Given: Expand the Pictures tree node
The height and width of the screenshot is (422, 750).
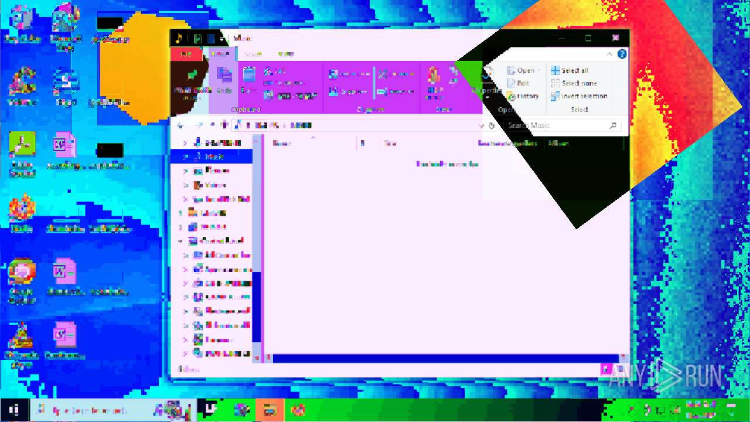Looking at the screenshot, I should tap(185, 171).
